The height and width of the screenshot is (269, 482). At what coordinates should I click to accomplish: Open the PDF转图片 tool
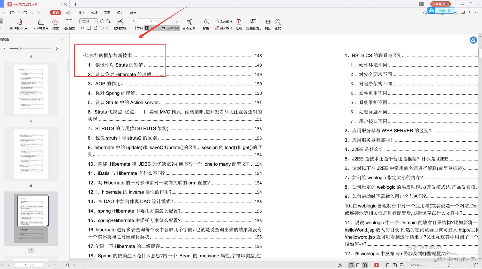click(41, 24)
